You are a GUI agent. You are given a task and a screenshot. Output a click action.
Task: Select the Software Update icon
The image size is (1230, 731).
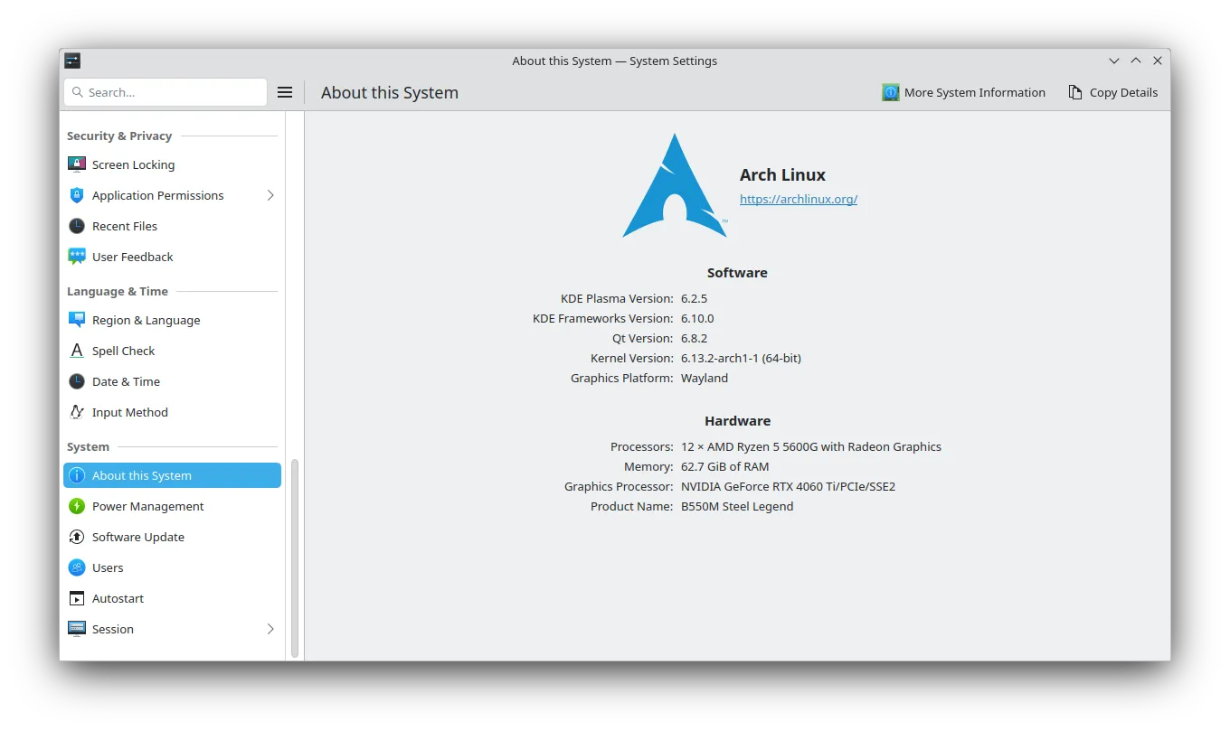pyautogui.click(x=77, y=537)
